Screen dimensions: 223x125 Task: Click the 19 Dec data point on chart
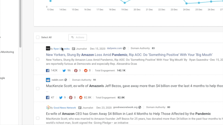point(125,3)
